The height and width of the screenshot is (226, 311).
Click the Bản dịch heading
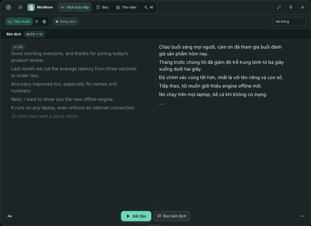tap(14, 34)
